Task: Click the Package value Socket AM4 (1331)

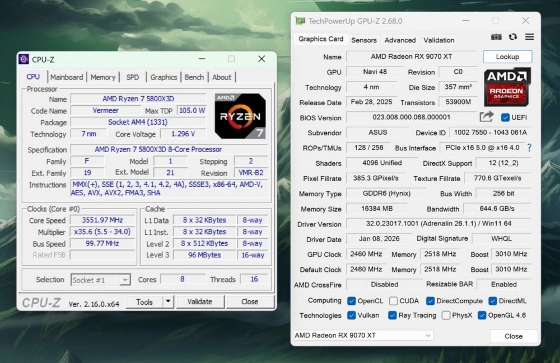Action: (x=138, y=122)
